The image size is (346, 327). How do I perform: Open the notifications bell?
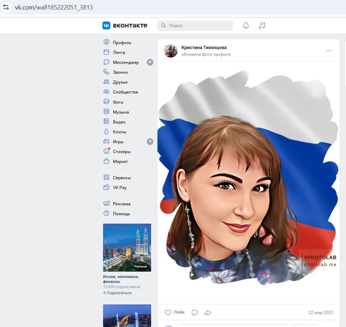[x=246, y=25]
